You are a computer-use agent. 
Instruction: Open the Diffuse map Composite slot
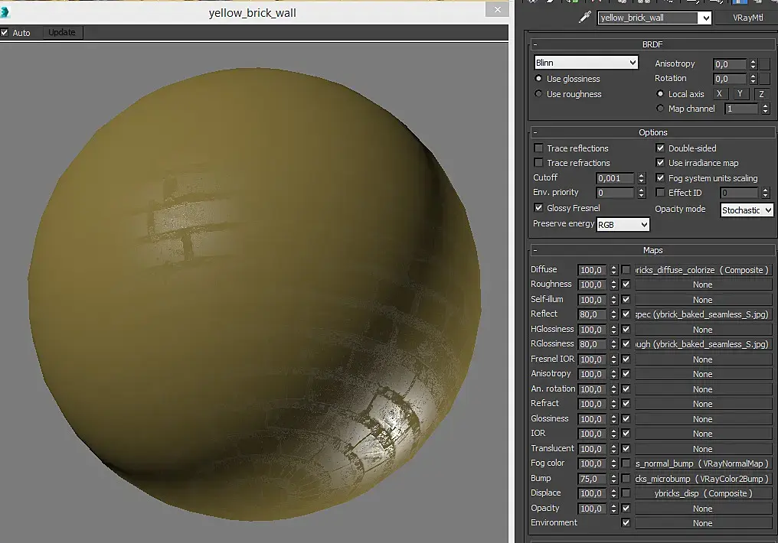[x=702, y=270]
